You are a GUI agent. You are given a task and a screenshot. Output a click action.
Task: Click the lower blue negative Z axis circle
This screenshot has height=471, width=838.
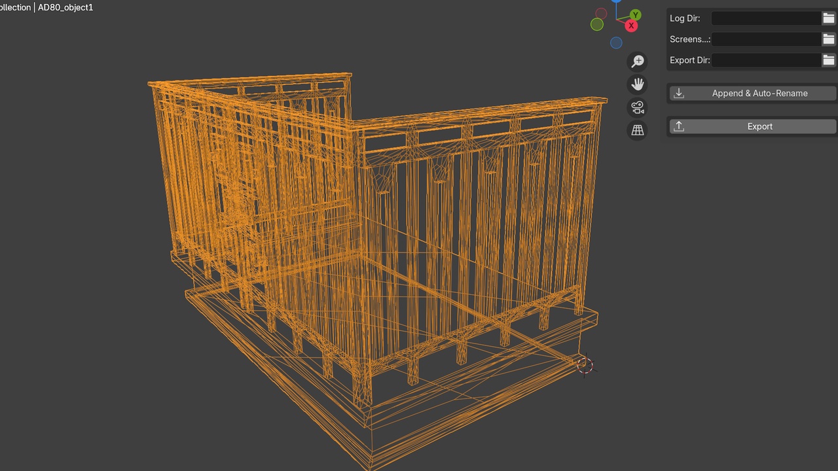click(x=616, y=43)
